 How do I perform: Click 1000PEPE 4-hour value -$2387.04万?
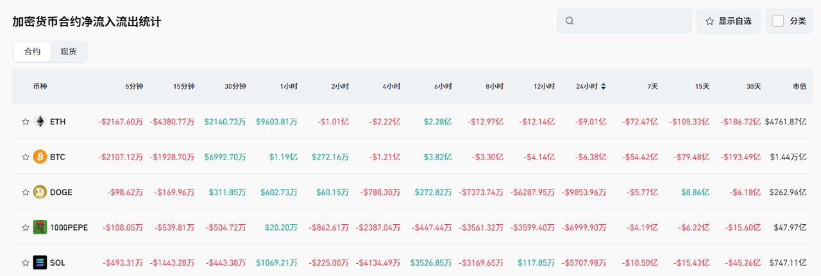378,227
